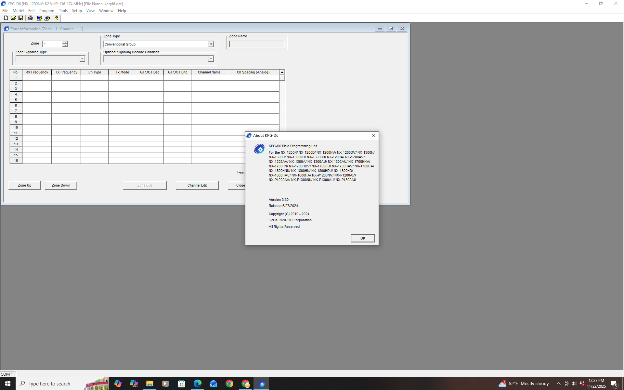Screen dimensions: 624x390
Task: Open the Tools menu
Action: coord(63,11)
